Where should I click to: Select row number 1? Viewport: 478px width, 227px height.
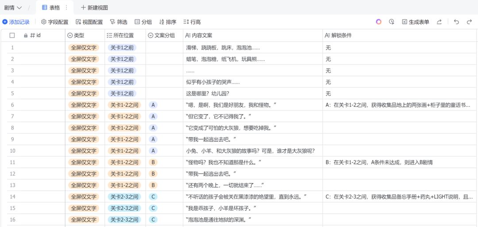click(x=12, y=47)
